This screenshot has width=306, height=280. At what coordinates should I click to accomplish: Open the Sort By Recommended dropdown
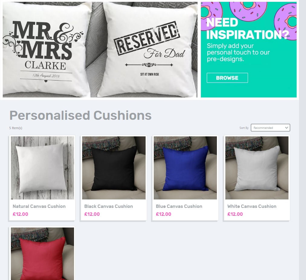click(270, 128)
